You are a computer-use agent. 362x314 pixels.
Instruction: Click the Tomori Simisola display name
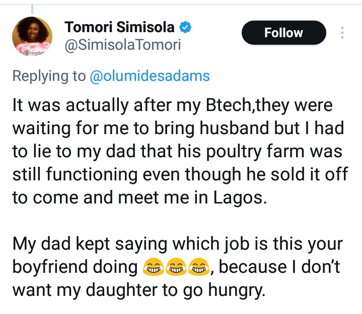pyautogui.click(x=120, y=27)
